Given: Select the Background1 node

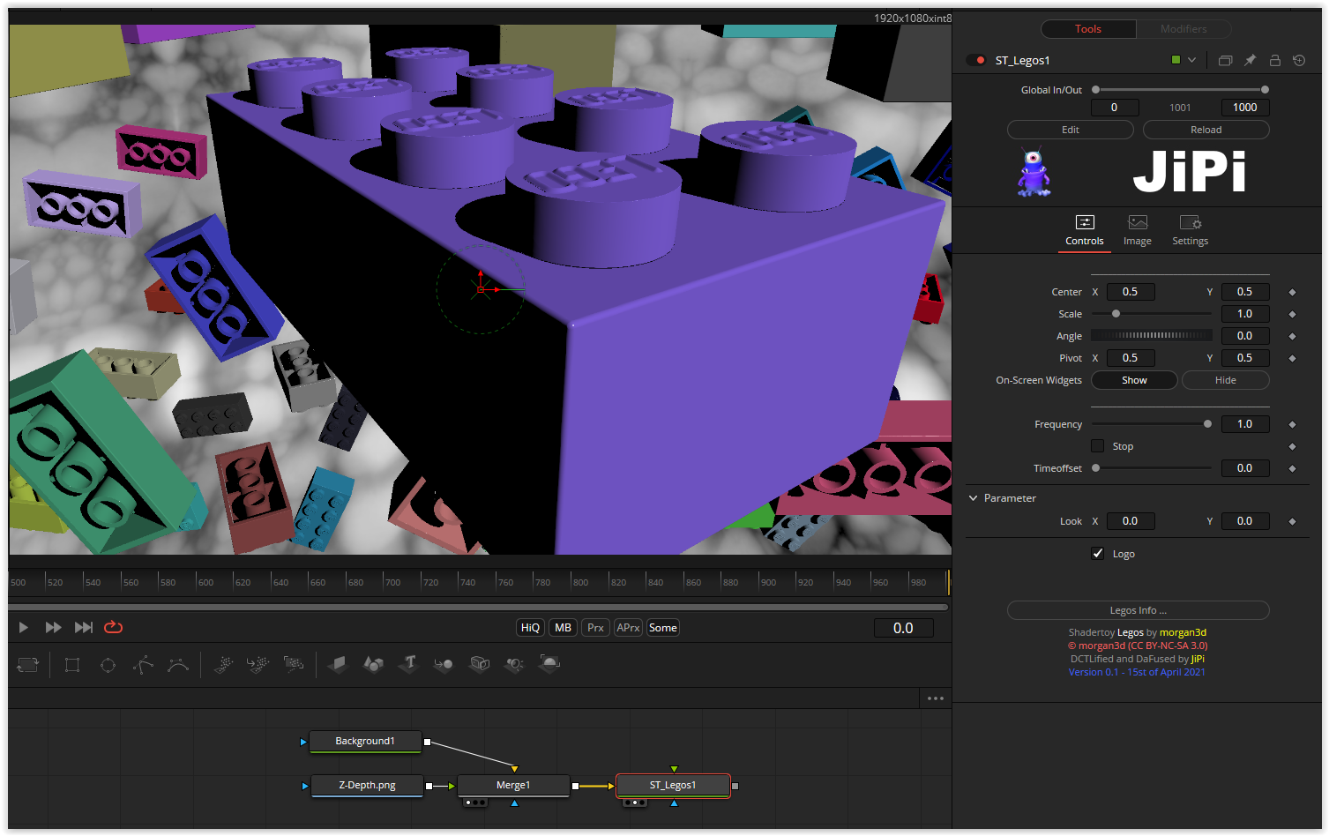Looking at the screenshot, I should [365, 742].
